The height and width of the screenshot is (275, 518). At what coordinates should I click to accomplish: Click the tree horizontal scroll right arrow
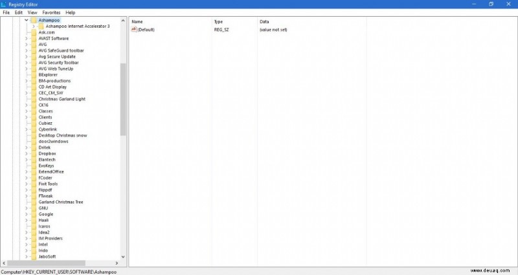117,263
